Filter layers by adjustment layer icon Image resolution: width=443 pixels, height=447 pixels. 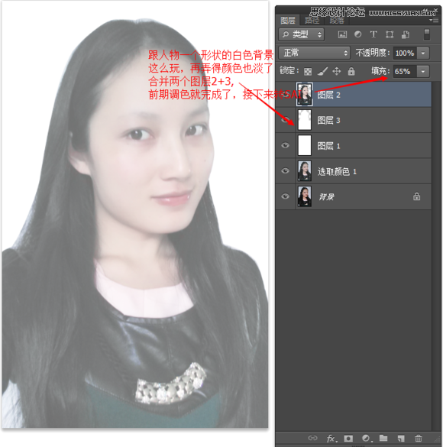pyautogui.click(x=357, y=34)
